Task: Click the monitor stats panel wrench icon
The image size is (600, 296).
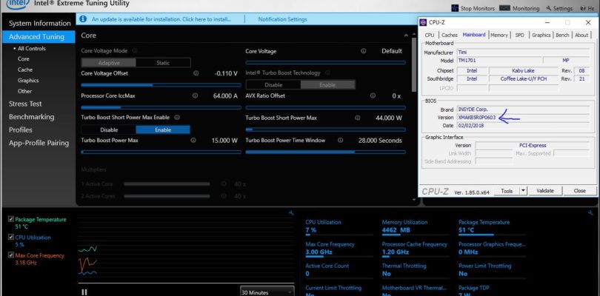Action: tap(590, 212)
